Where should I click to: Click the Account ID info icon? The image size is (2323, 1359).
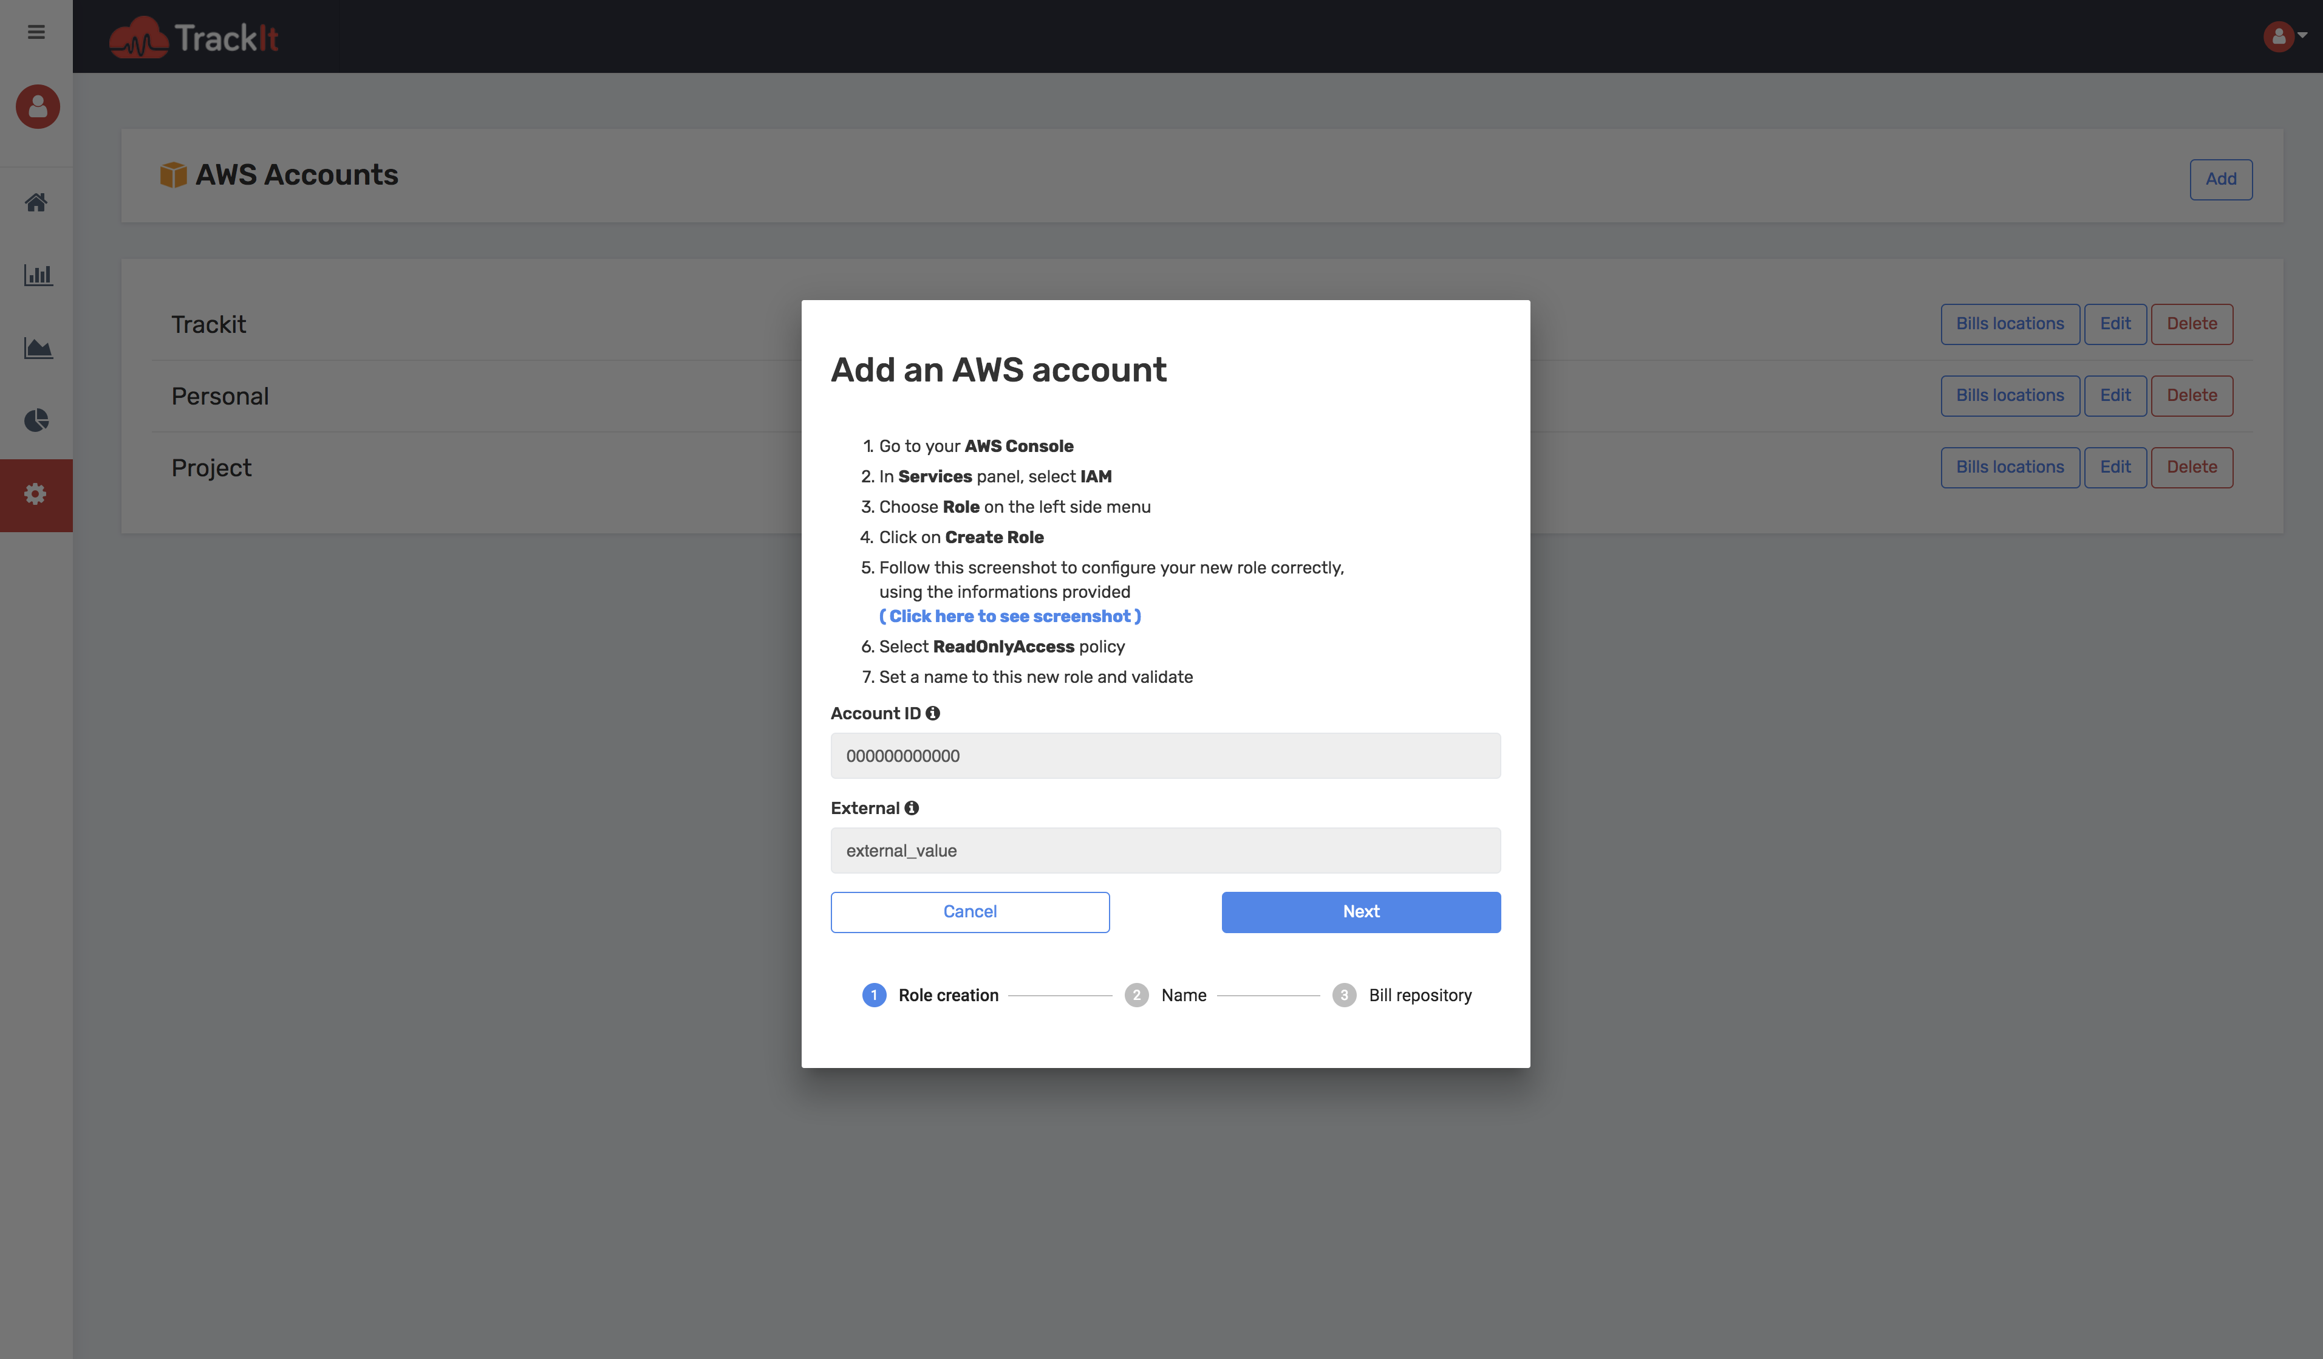coord(933,714)
